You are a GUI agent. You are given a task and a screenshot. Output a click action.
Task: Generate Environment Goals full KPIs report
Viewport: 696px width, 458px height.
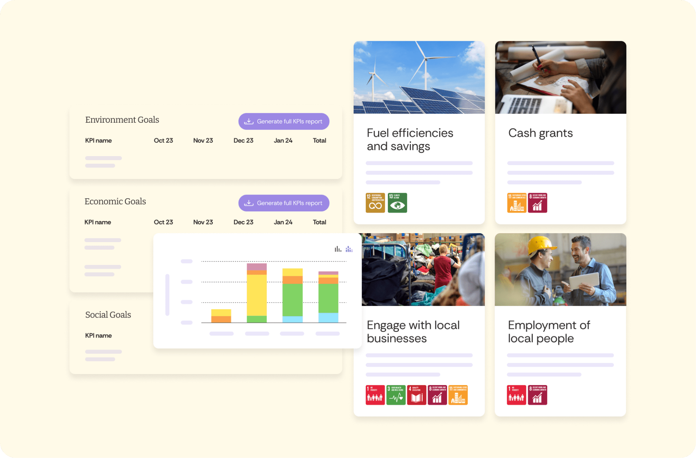coord(284,122)
